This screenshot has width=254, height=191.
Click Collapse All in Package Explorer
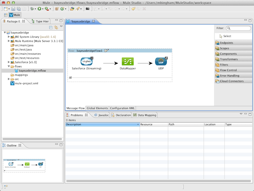pyautogui.click(x=51, y=27)
